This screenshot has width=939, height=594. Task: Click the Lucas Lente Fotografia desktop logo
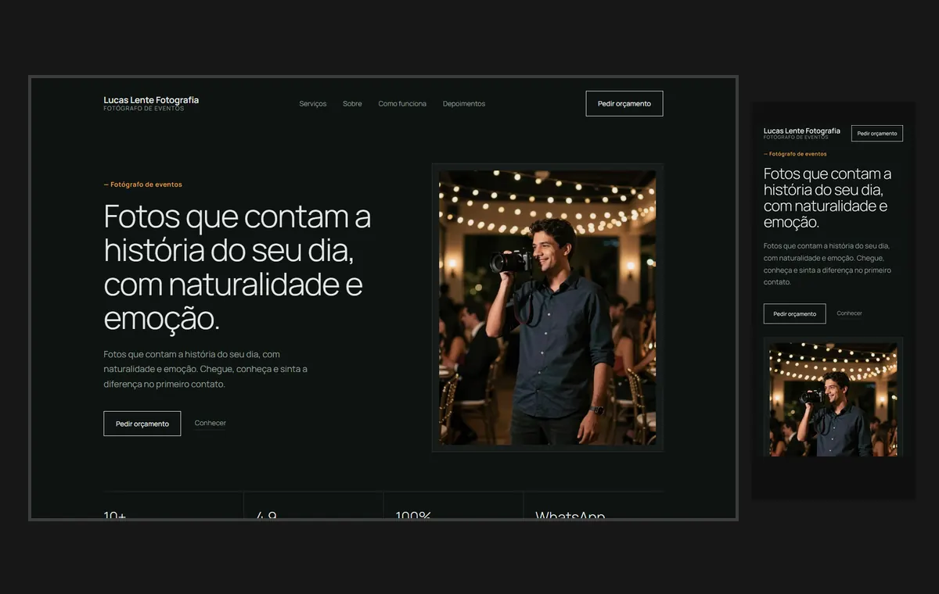pos(151,103)
